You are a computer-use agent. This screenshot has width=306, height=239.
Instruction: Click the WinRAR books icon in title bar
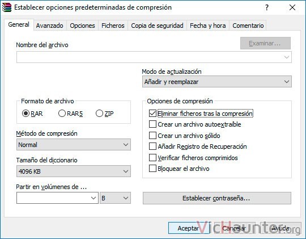(7, 7)
